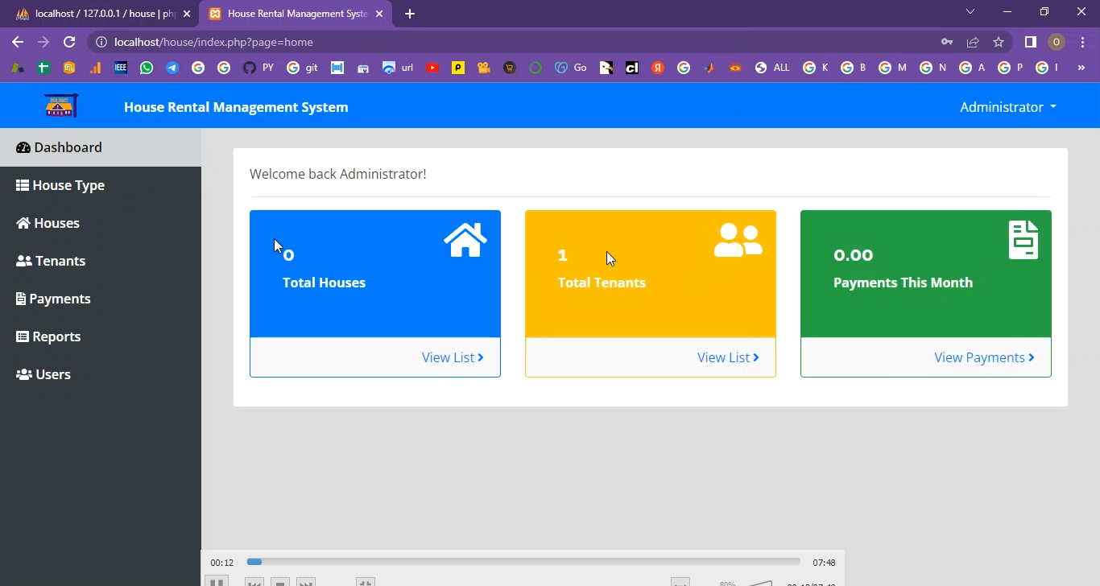
Task: Click the previous track button in player
Action: 254,583
